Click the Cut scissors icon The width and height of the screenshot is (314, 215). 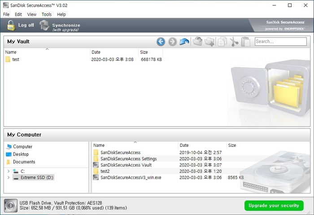[234, 42]
